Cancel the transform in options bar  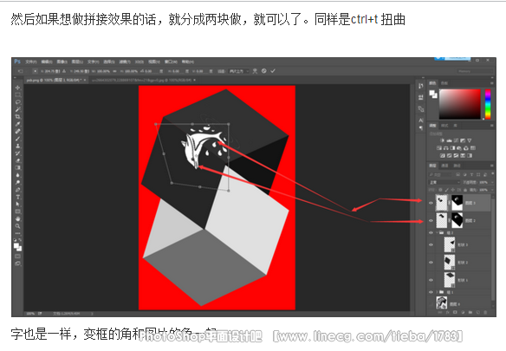(264, 71)
